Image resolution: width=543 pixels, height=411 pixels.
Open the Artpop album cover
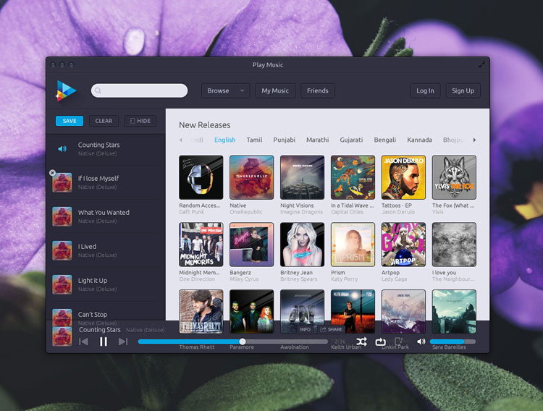tap(403, 245)
